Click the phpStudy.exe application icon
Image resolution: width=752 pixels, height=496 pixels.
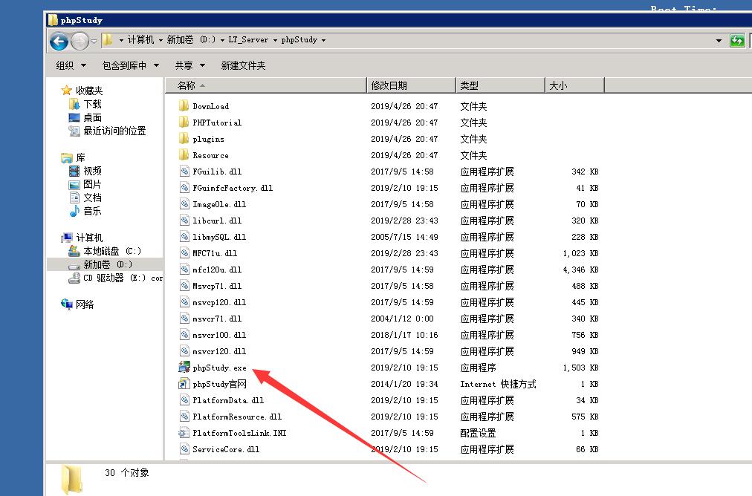(x=184, y=368)
